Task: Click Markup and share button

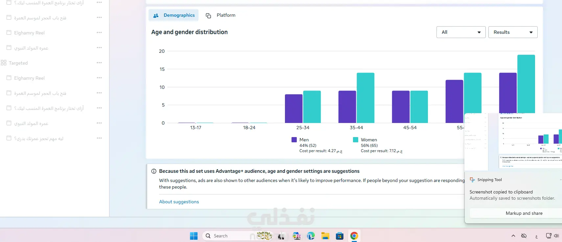Action: point(524,213)
